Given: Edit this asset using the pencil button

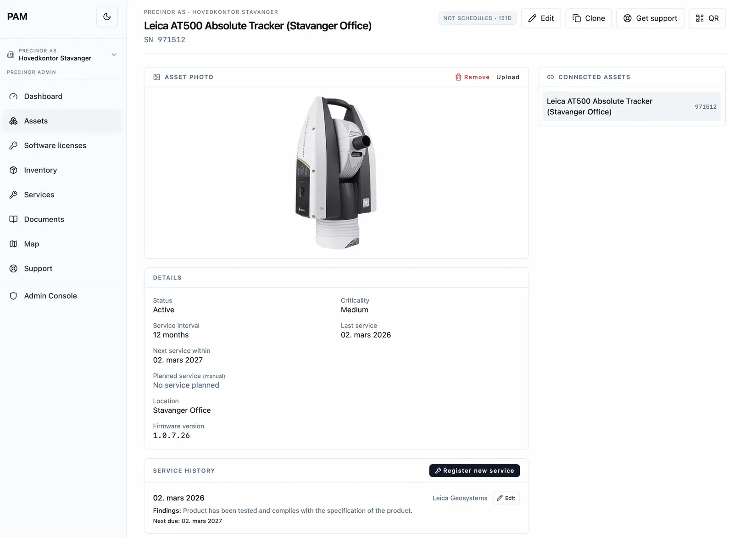Looking at the screenshot, I should click(541, 18).
